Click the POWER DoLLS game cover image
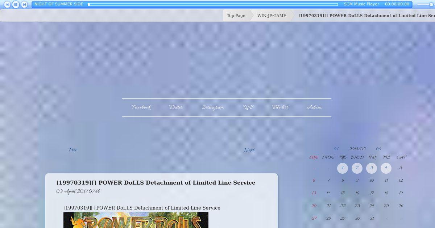Viewport: 435px width, 228px height. 136,220
